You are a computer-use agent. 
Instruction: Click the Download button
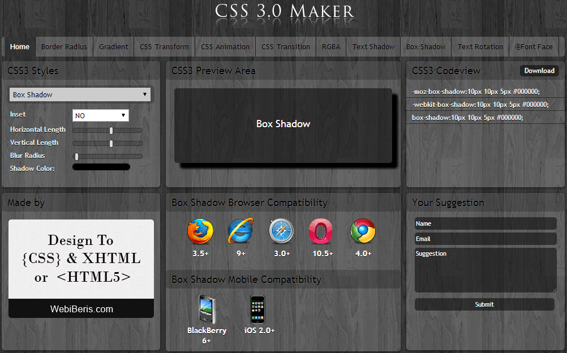539,71
